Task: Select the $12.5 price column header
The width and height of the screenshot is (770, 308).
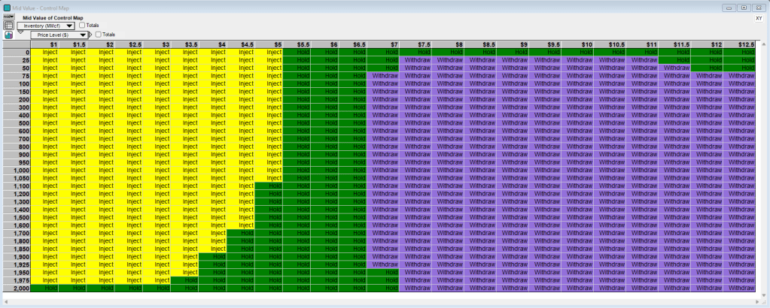Action: [x=741, y=45]
